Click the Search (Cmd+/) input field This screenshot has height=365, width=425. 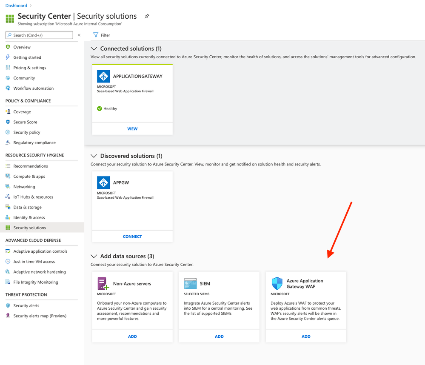click(39, 35)
